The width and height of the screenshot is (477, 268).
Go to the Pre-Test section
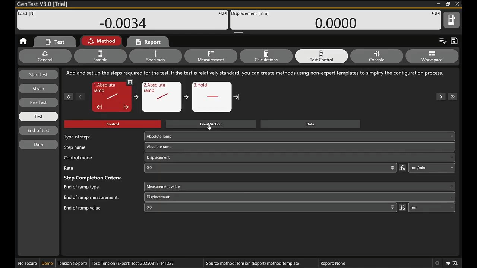pos(38,103)
